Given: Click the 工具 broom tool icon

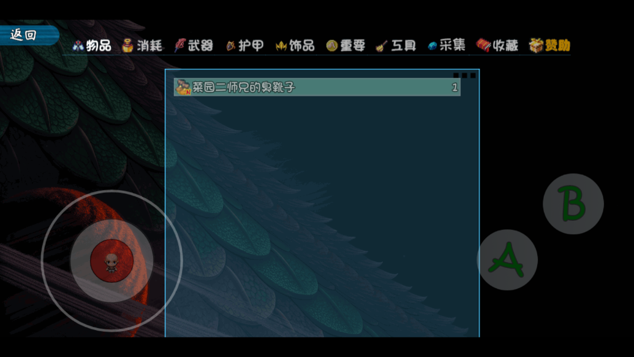Looking at the screenshot, I should pos(381,46).
